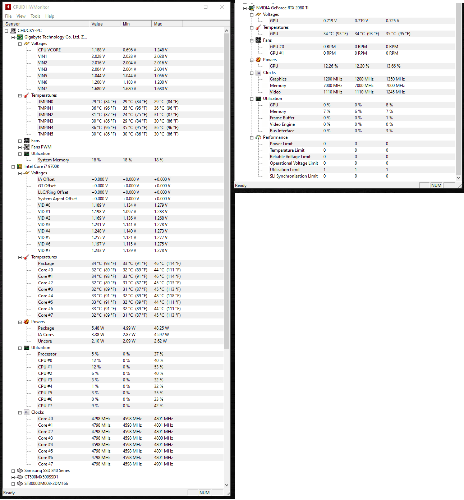Click the Voltages icon under Gigabyte motherboard

click(27, 43)
